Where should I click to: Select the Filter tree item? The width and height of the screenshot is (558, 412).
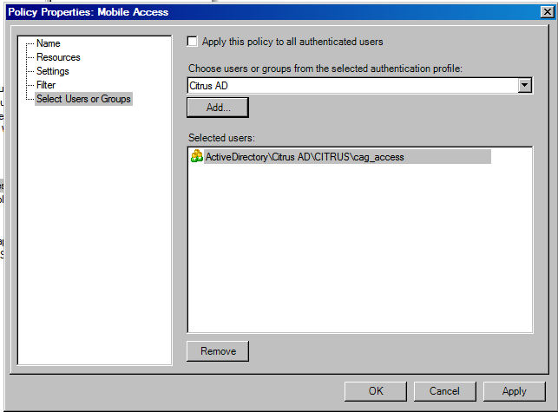46,85
